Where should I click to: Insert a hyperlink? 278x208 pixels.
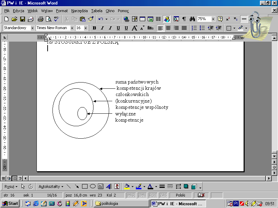126,19
